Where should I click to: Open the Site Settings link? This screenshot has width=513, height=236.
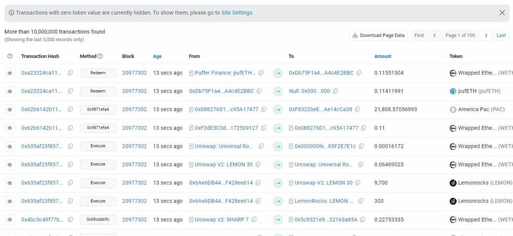point(237,13)
